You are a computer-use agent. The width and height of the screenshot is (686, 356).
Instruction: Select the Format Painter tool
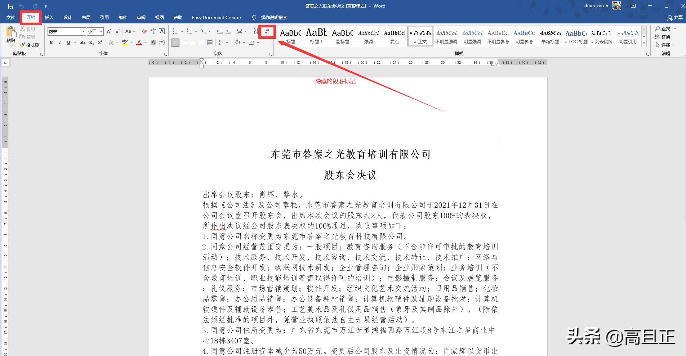(31, 45)
